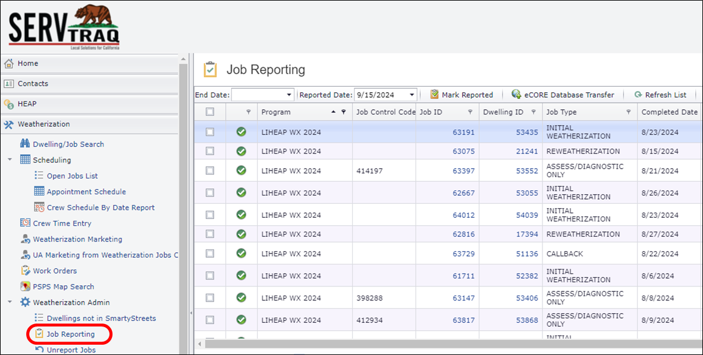This screenshot has height=355, width=703.
Task: Click the Contacts card icon
Action: click(x=9, y=84)
